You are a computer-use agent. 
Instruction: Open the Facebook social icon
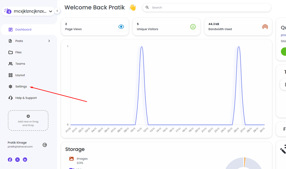pyautogui.click(x=10, y=160)
